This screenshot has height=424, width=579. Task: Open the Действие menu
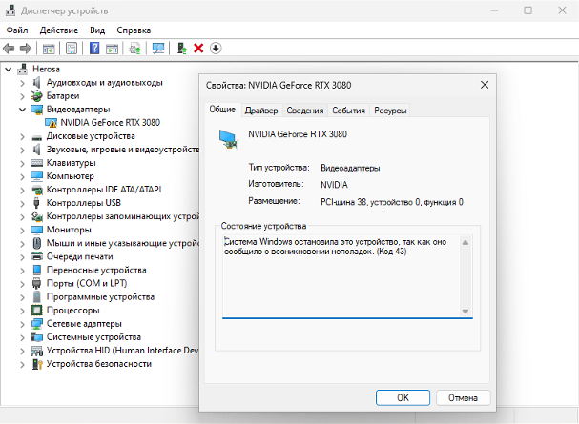tap(59, 30)
